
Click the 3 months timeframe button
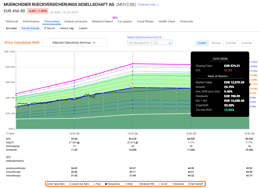click(231, 43)
